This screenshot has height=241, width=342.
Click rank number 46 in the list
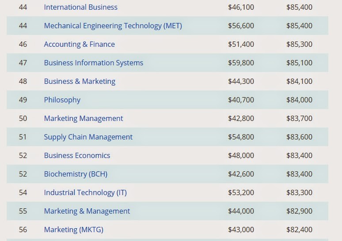tap(23, 44)
